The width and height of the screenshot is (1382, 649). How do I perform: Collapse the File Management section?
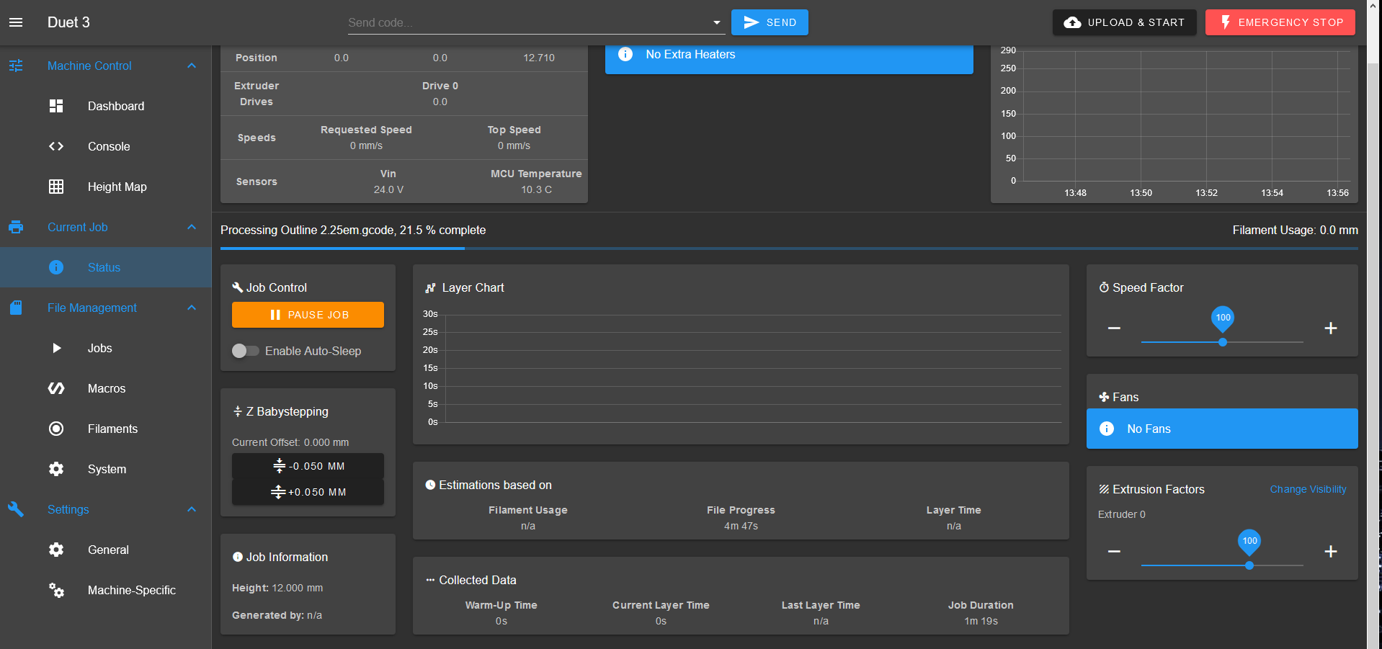192,308
